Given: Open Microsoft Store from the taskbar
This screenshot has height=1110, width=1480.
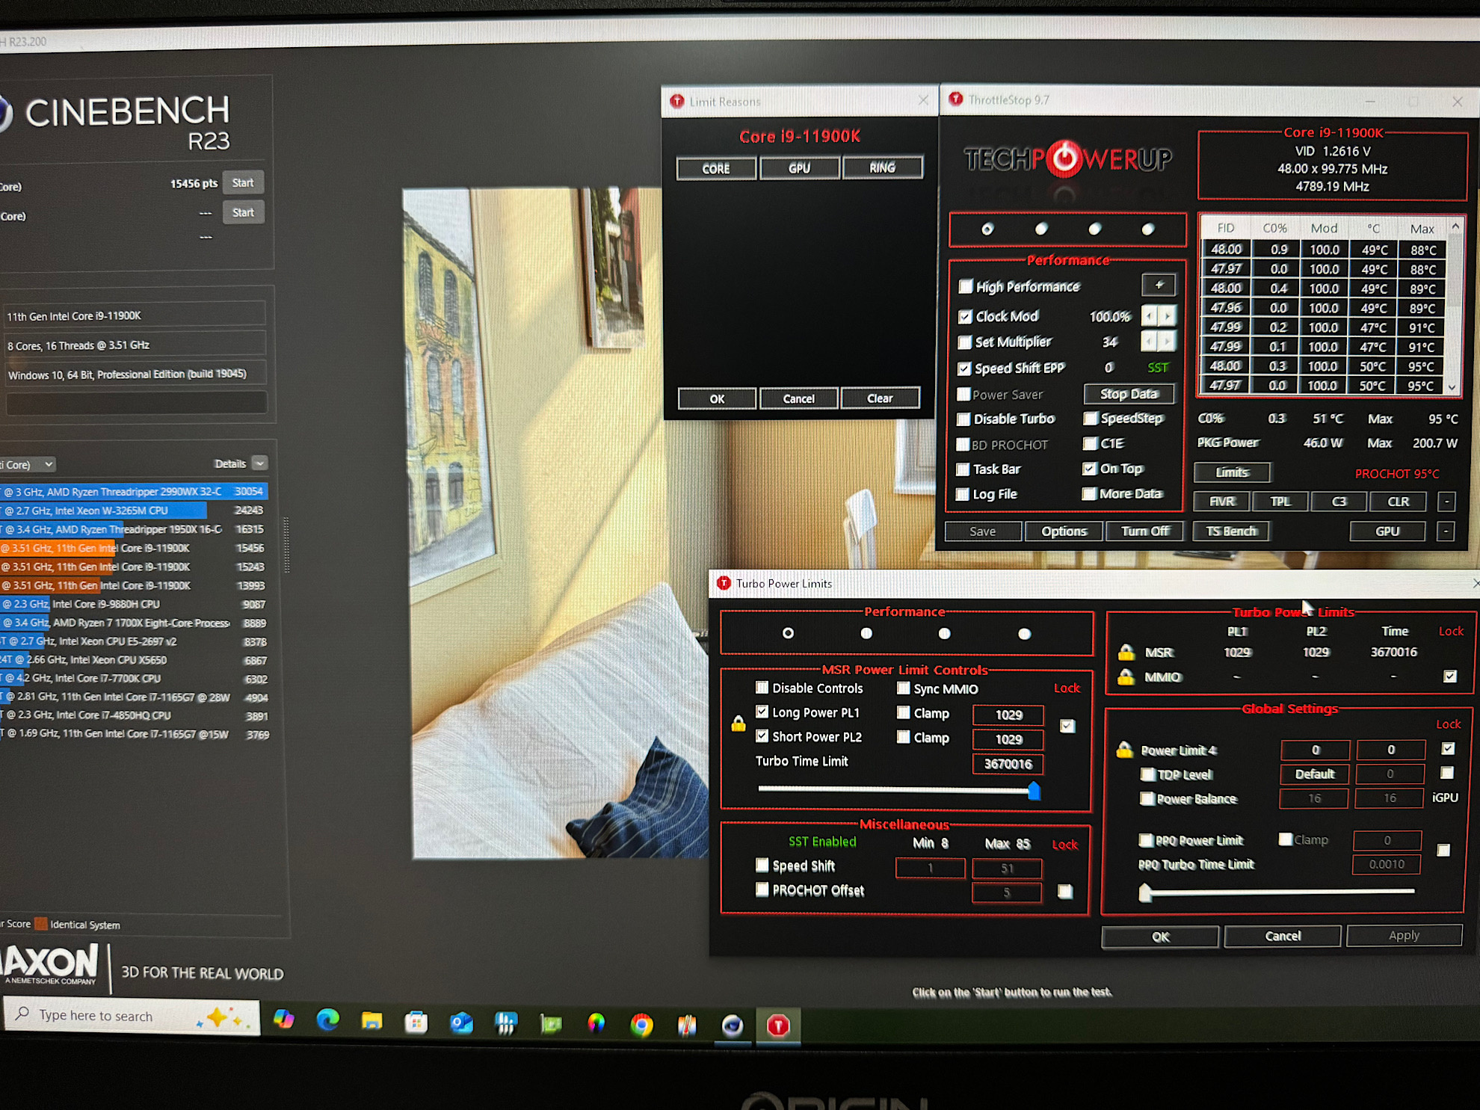Looking at the screenshot, I should click(416, 1022).
